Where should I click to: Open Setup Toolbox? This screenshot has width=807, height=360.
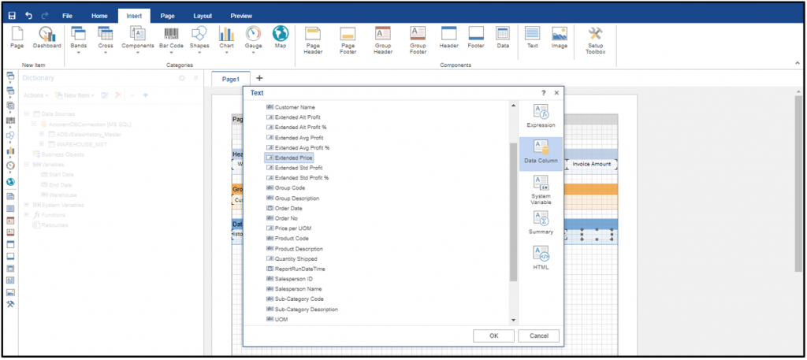click(x=596, y=41)
